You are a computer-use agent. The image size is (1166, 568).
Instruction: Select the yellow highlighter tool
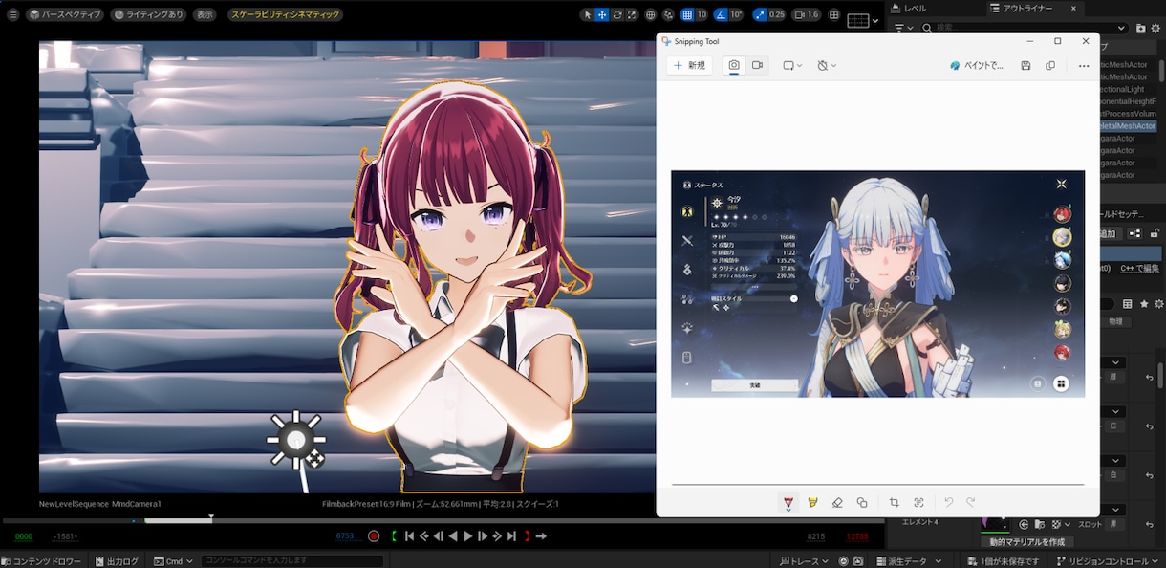(x=813, y=502)
